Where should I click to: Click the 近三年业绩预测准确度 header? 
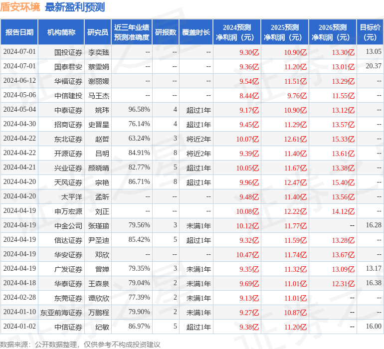tap(132, 32)
